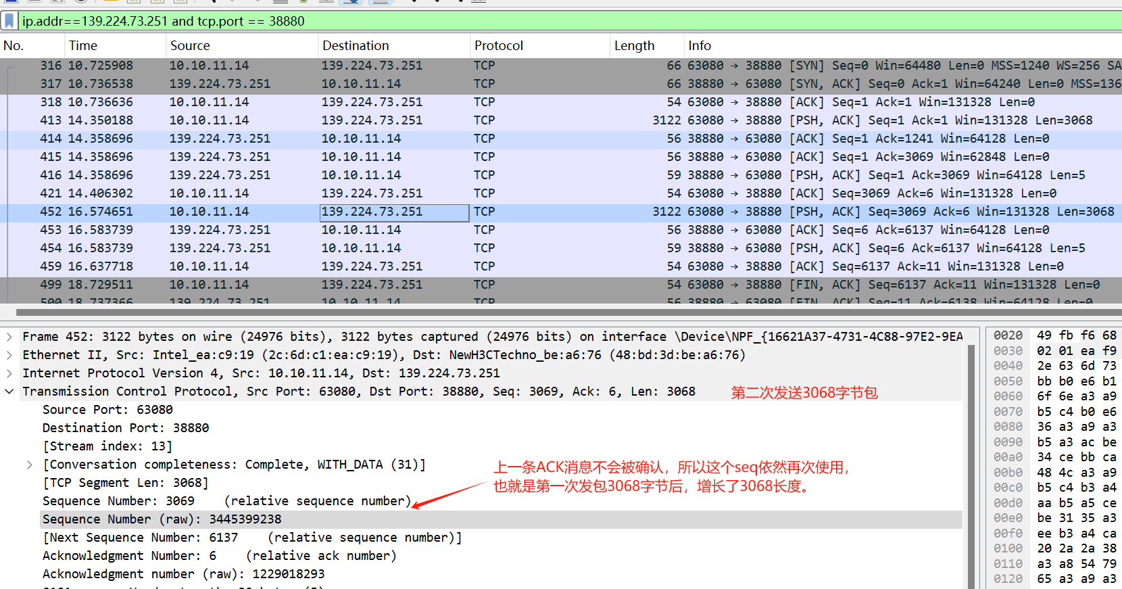This screenshot has width=1122, height=589.
Task: Select packet 421 in the list
Action: click(561, 193)
